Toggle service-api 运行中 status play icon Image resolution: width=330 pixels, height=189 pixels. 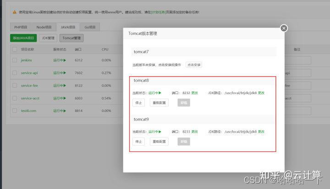point(65,72)
